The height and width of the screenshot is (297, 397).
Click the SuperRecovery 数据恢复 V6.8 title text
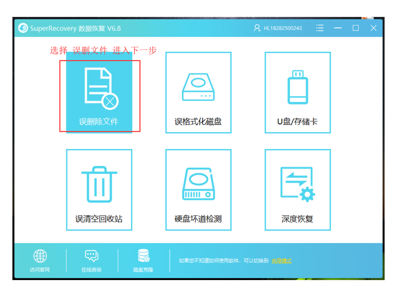click(75, 28)
